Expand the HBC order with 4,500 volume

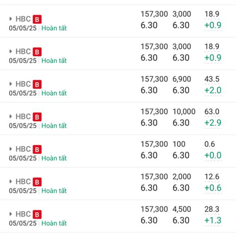click(11, 214)
